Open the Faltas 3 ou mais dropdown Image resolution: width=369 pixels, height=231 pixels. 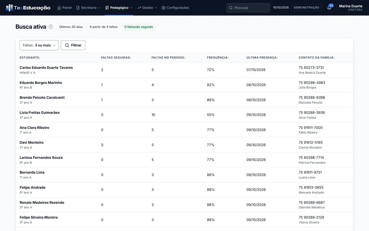(x=39, y=45)
